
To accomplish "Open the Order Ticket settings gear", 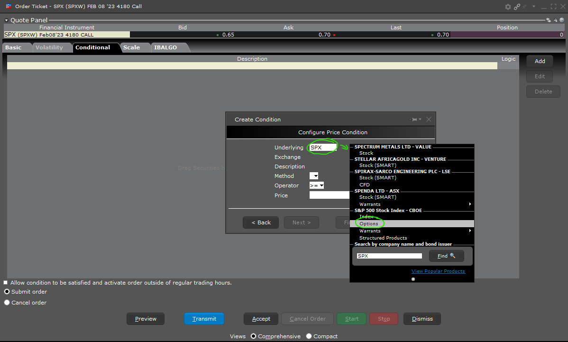I will point(508,7).
